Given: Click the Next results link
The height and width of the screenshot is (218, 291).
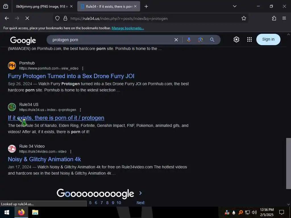Looking at the screenshot, I should click(140, 203).
